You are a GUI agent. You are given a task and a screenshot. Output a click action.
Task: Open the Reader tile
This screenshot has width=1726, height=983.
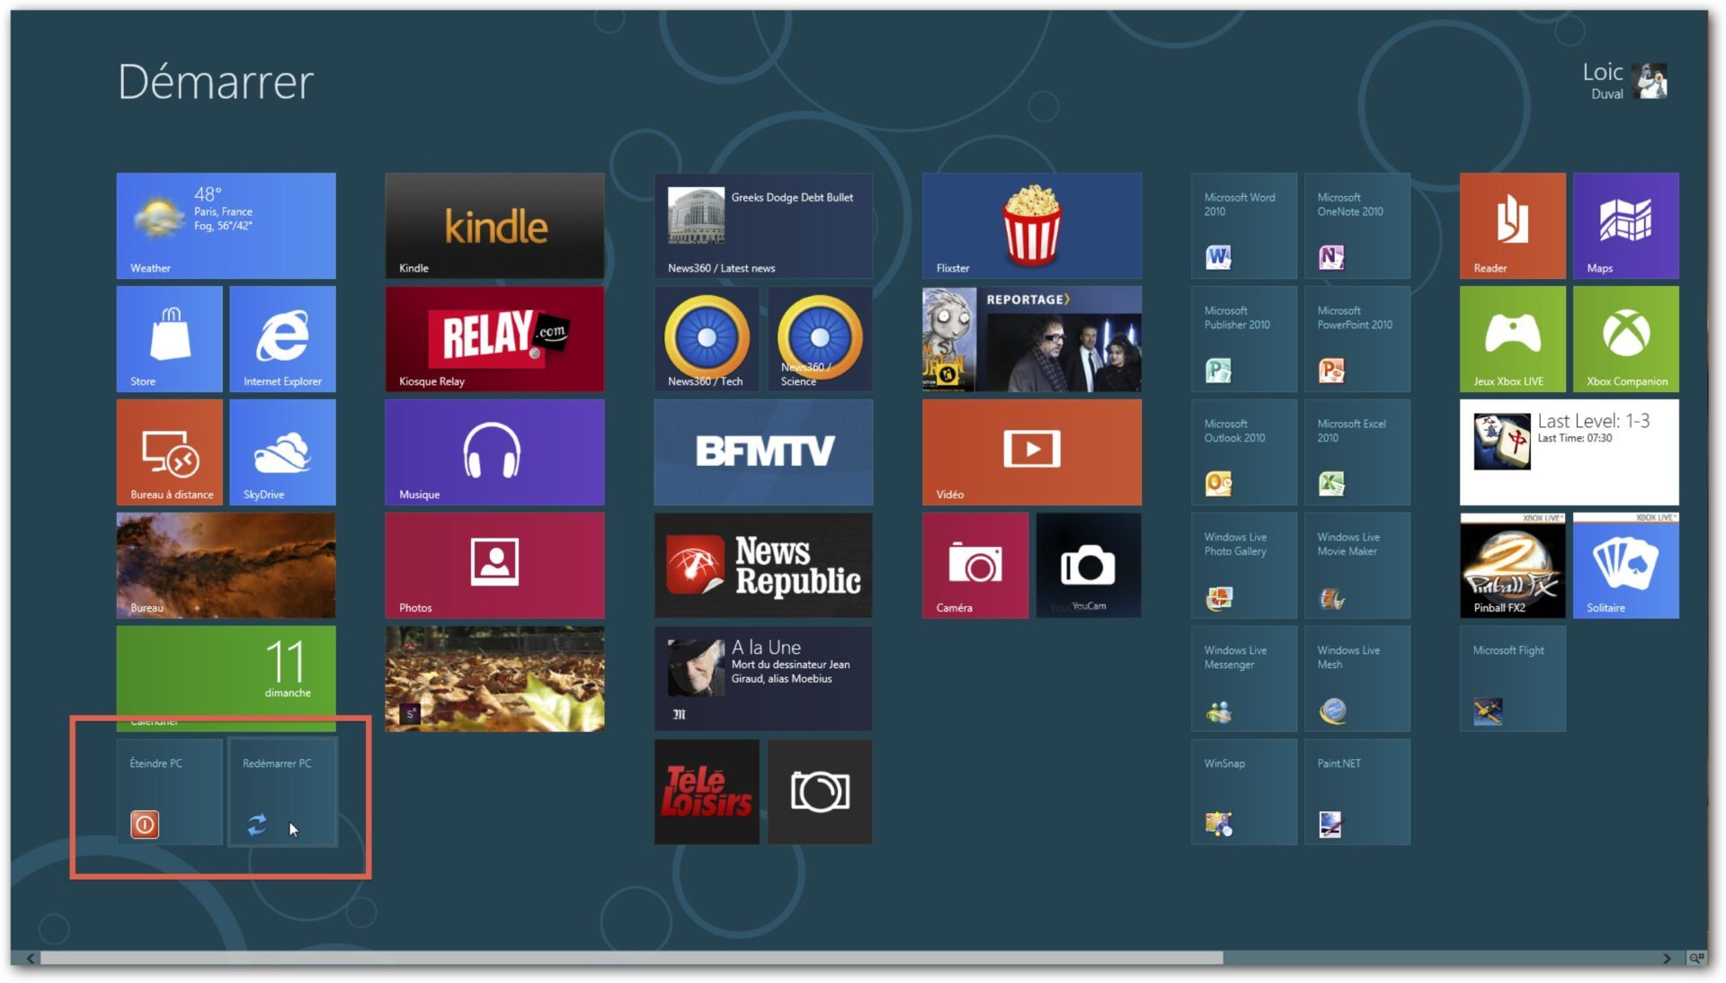click(x=1513, y=226)
